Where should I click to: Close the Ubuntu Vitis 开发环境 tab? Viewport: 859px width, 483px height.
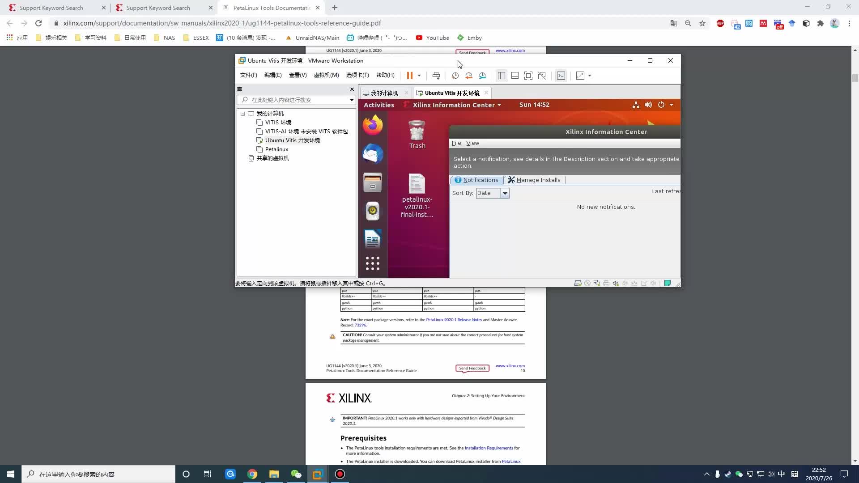[486, 93]
